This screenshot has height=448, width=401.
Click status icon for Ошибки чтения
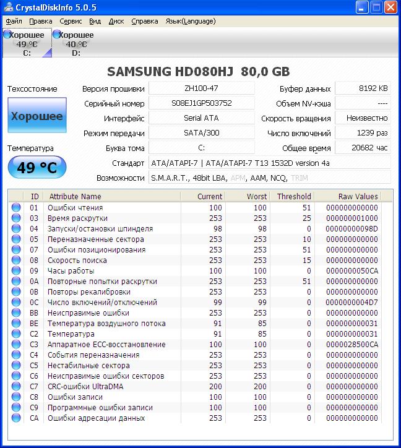(16, 207)
